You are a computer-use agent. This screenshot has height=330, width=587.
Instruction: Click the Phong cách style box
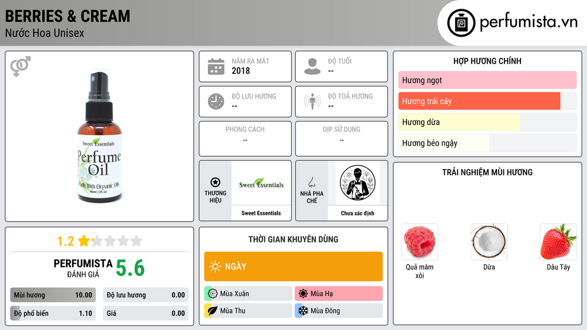click(245, 139)
